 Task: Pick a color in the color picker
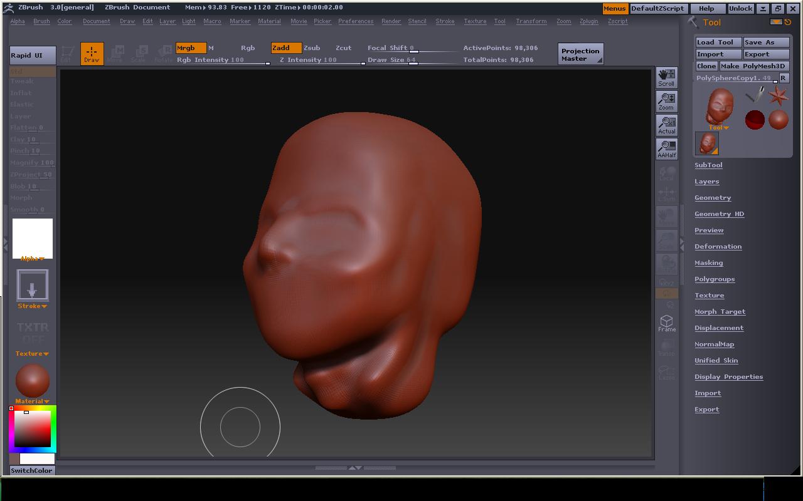tap(33, 429)
